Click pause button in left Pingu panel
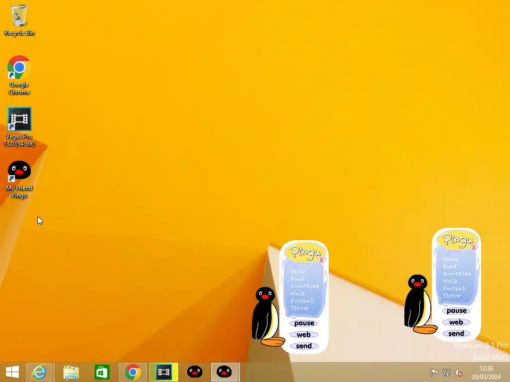The height and width of the screenshot is (382, 510). [304, 323]
